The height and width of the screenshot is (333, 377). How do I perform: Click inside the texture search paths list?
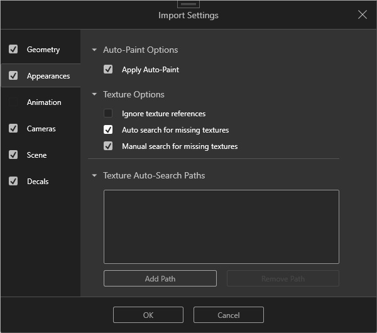pos(221,226)
